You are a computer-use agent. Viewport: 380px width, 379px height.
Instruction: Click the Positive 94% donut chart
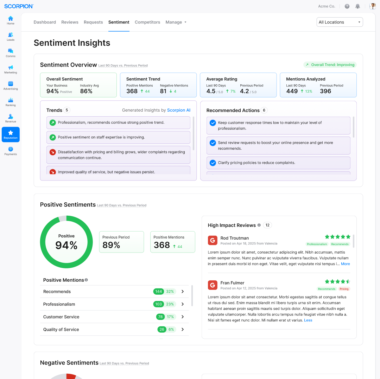pyautogui.click(x=66, y=242)
